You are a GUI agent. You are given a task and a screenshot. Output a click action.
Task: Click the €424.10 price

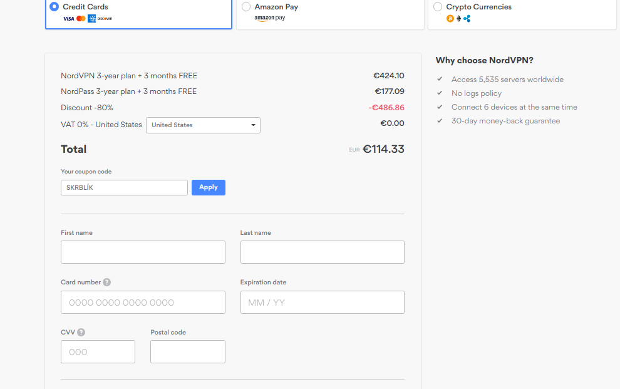coord(389,76)
